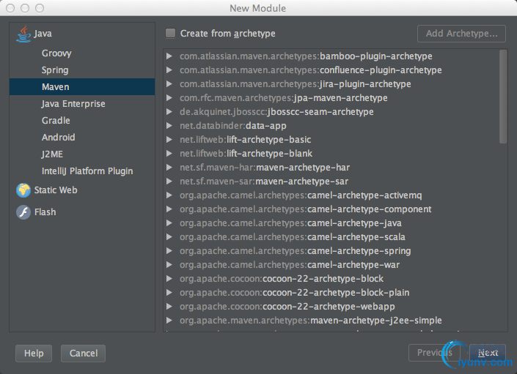Select Maven in the module list
Image resolution: width=517 pixels, height=374 pixels.
[x=56, y=87]
